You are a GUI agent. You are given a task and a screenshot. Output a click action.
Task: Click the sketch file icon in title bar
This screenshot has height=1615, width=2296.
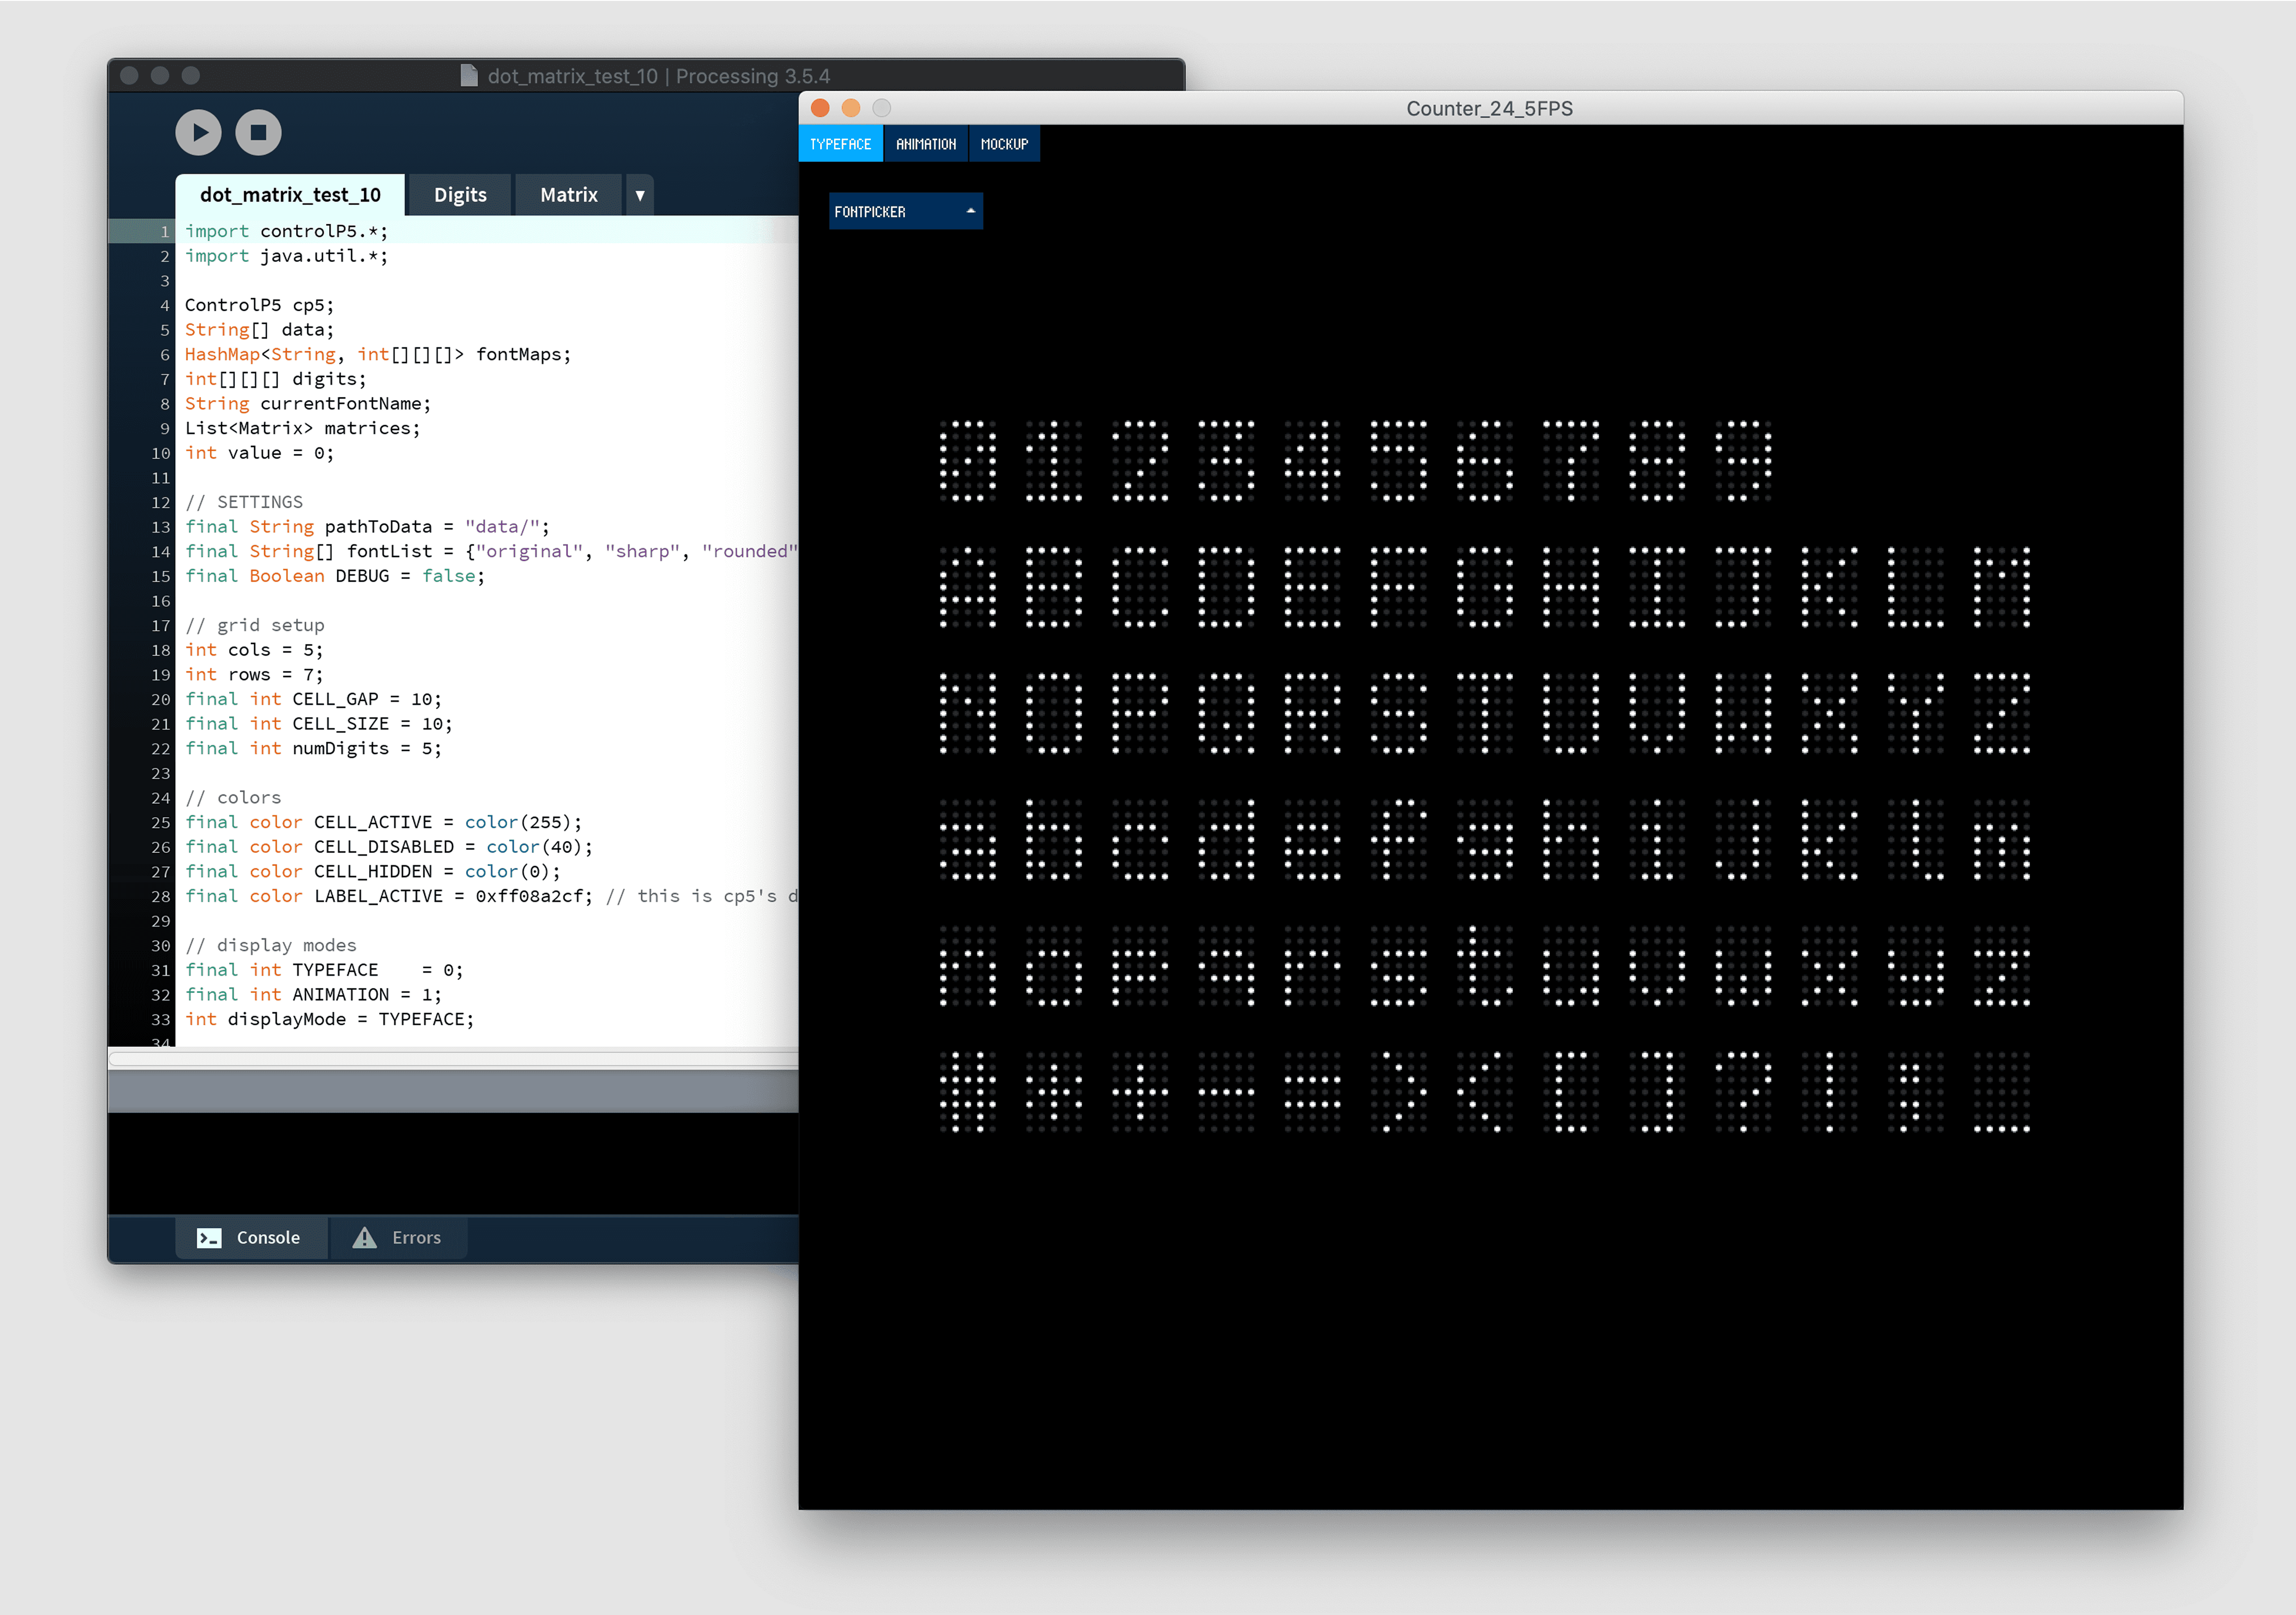[468, 76]
